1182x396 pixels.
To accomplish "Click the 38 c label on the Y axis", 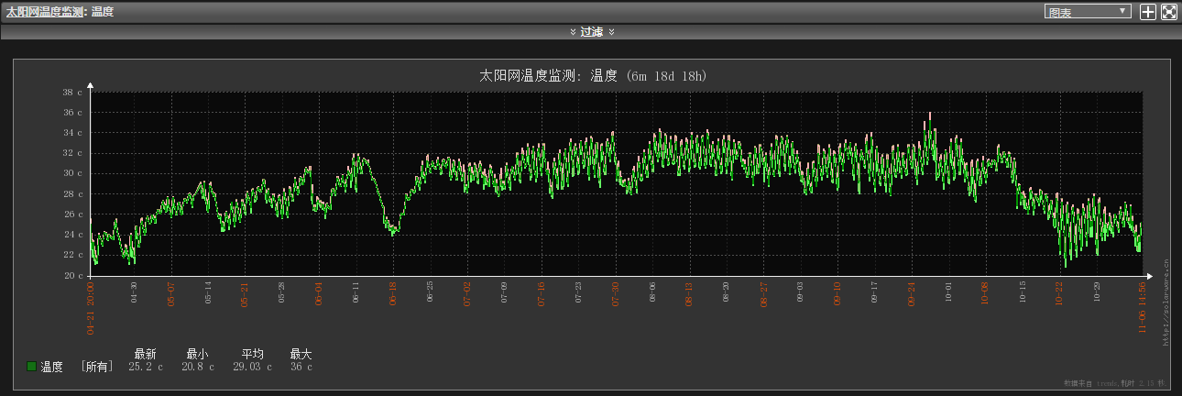I will click(x=72, y=93).
